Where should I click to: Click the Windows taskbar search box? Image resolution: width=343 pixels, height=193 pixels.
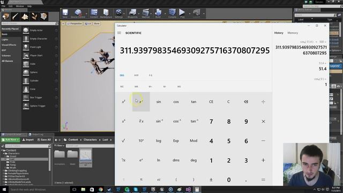tap(39, 189)
